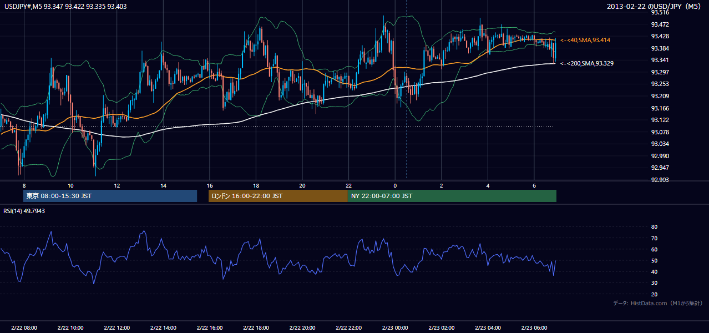Click the hour 6 tick under price chart
The height and width of the screenshot is (333, 709).
(x=534, y=185)
